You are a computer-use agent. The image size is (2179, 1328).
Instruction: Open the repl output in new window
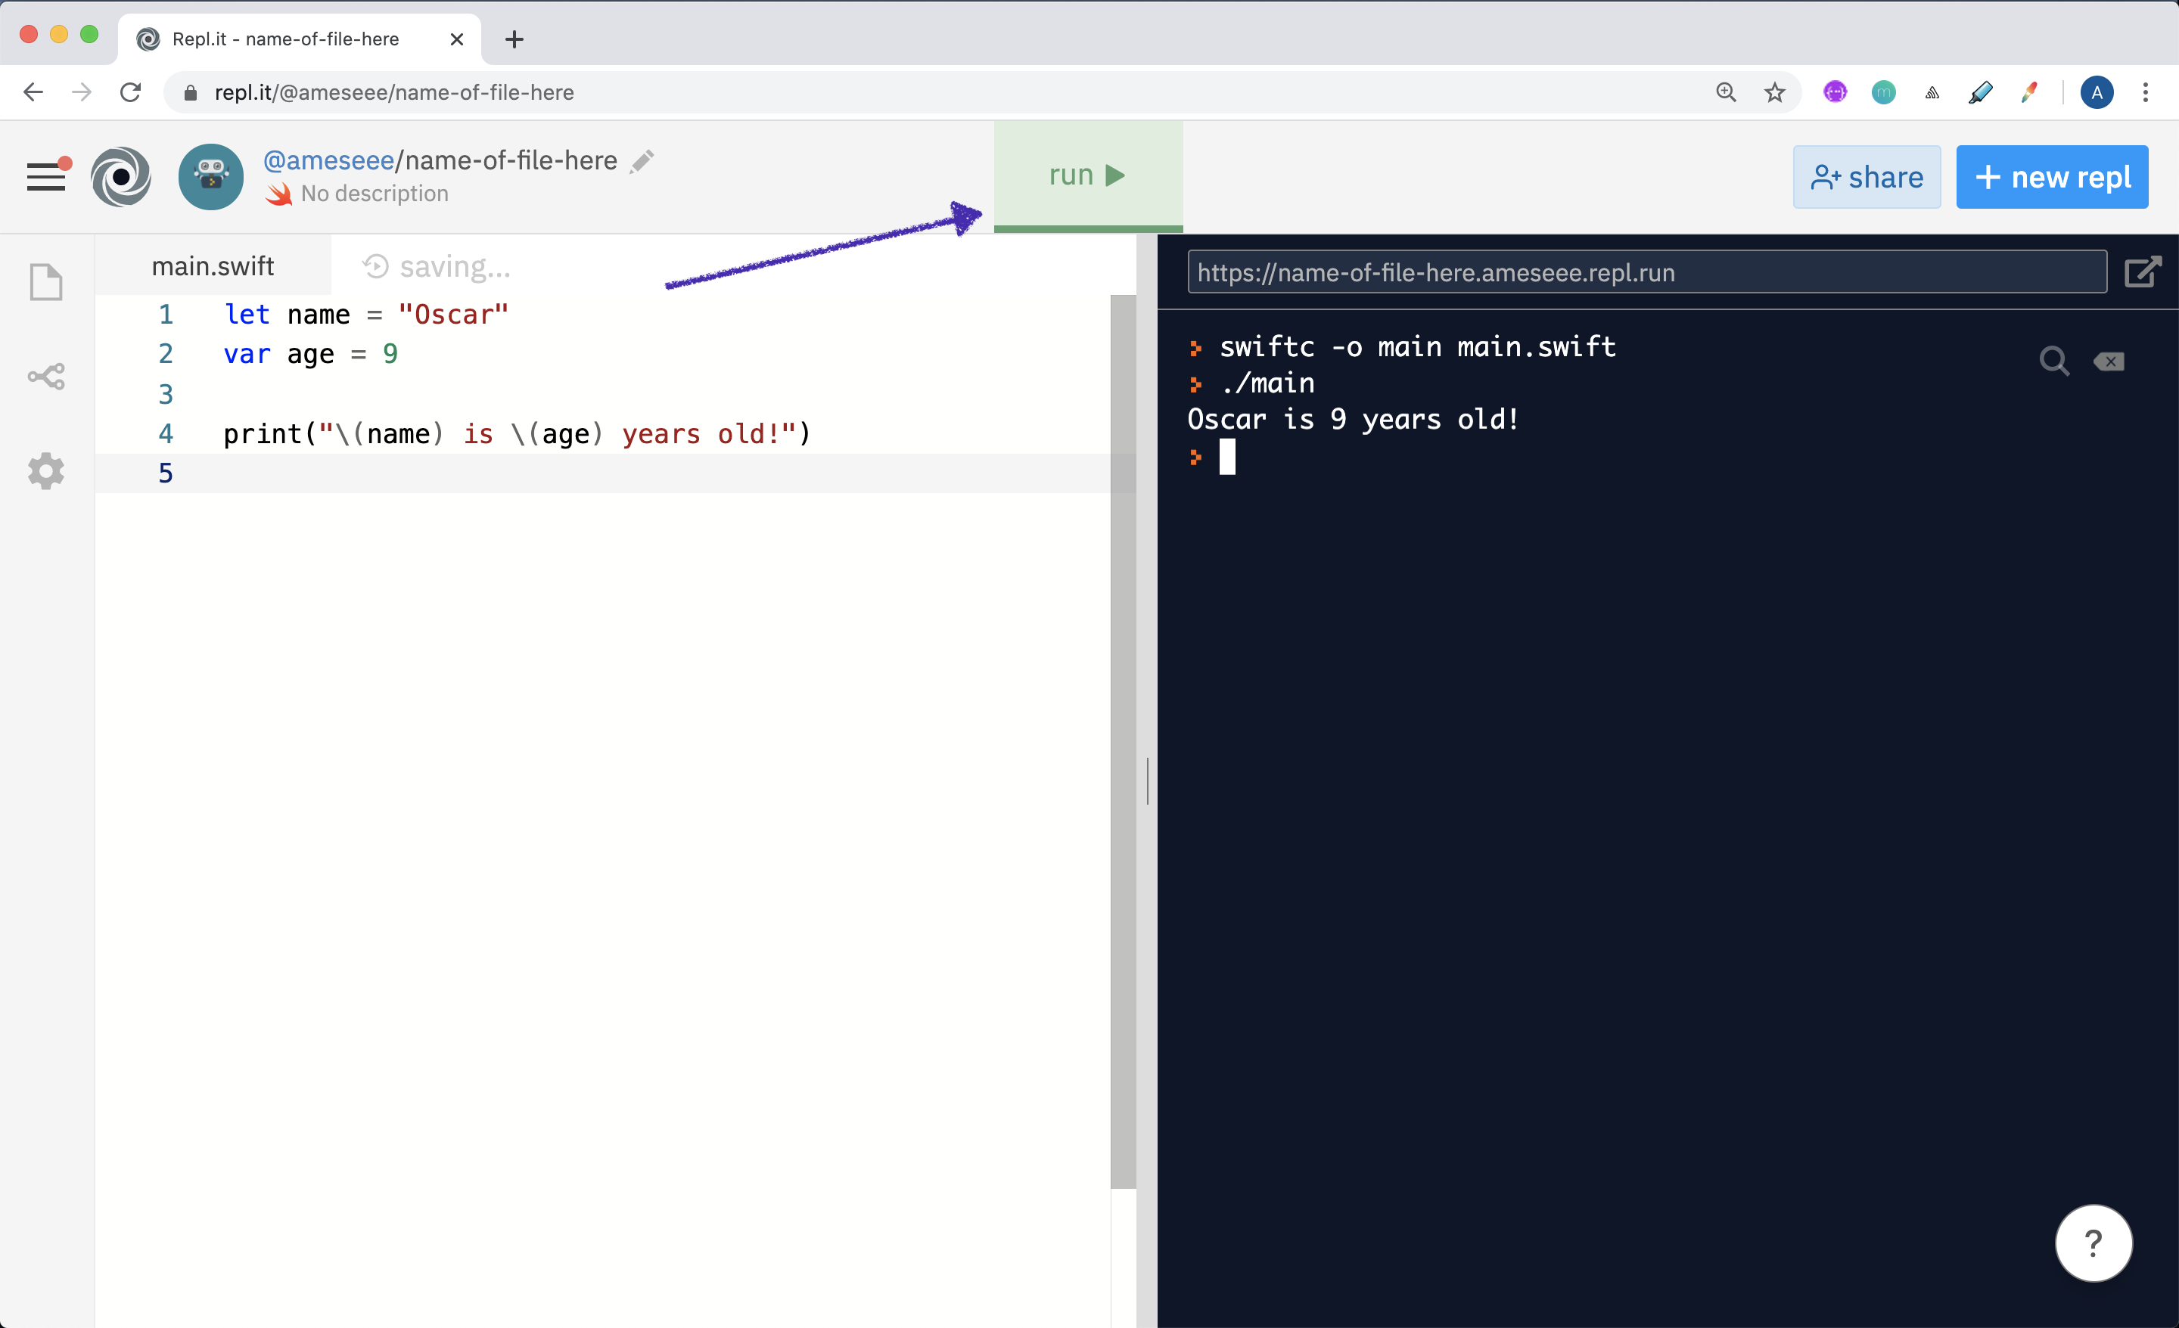pos(2143,271)
